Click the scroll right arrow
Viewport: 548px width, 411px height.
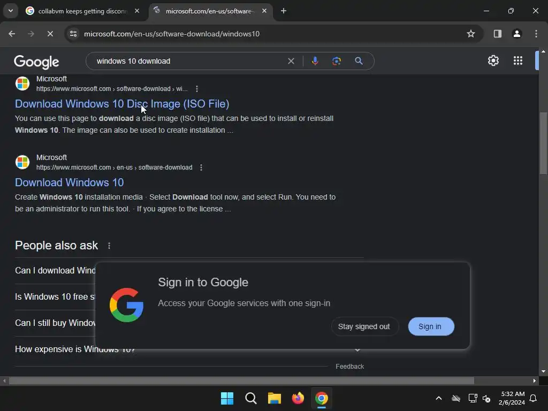point(535,380)
